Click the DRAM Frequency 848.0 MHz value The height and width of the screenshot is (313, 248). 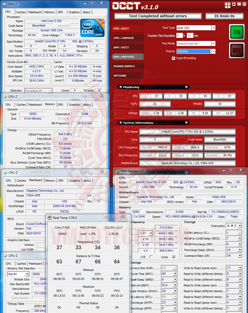tap(65, 134)
